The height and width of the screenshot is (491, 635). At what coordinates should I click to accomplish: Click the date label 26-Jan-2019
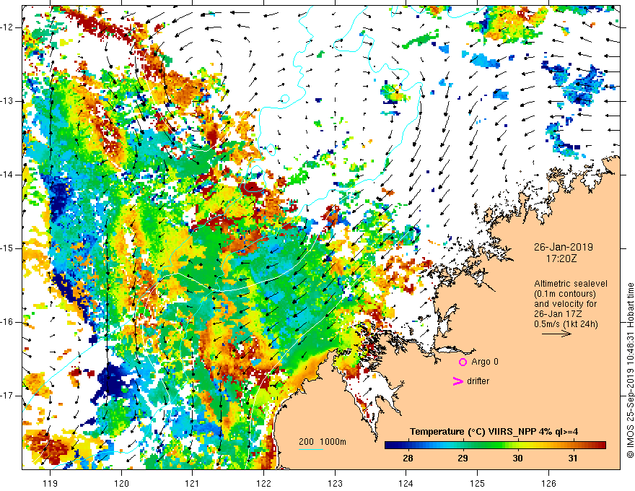[x=564, y=247]
